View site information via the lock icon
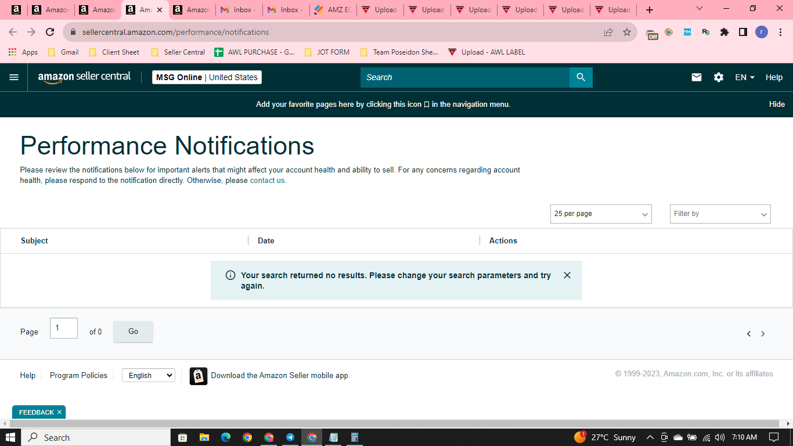Image resolution: width=793 pixels, height=446 pixels. [x=73, y=33]
